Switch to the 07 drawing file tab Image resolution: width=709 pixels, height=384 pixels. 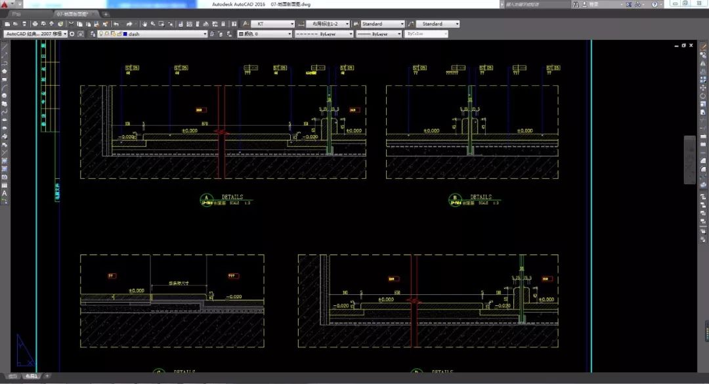coord(74,14)
